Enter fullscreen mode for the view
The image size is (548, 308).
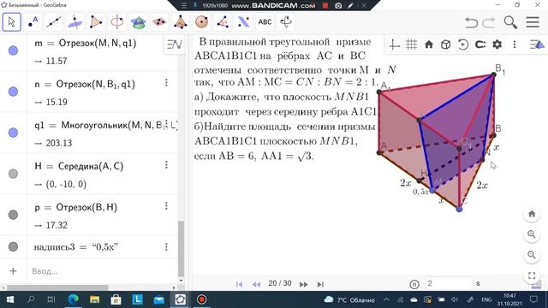(x=532, y=275)
